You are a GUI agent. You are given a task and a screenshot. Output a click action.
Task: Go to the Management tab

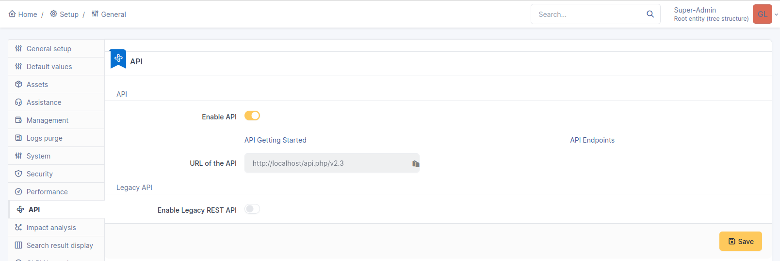click(x=56, y=120)
